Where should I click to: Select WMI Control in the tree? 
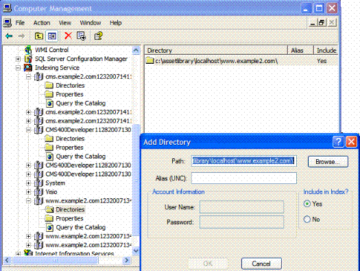51,50
